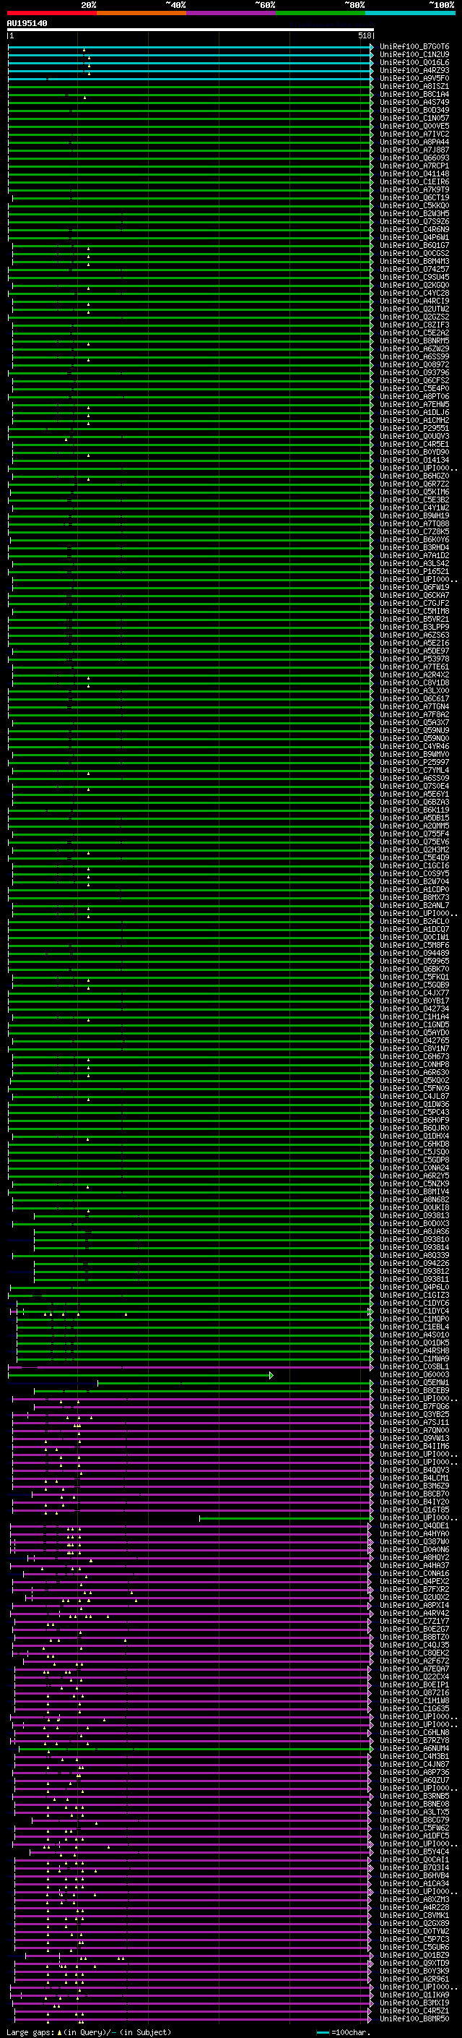Open UniRef100_A7IVC2 entry
The height and width of the screenshot is (2038, 462).
pos(414,134)
